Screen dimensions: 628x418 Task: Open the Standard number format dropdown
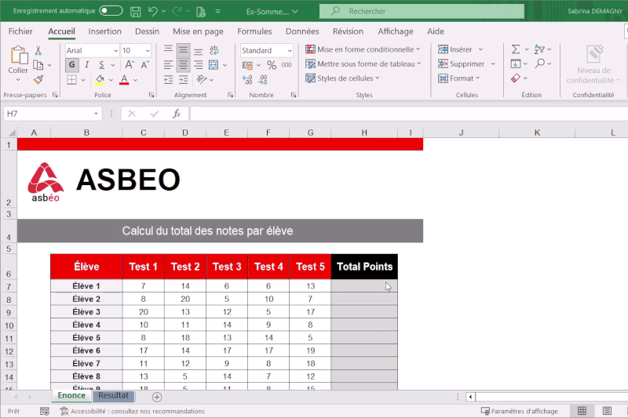tap(289, 51)
